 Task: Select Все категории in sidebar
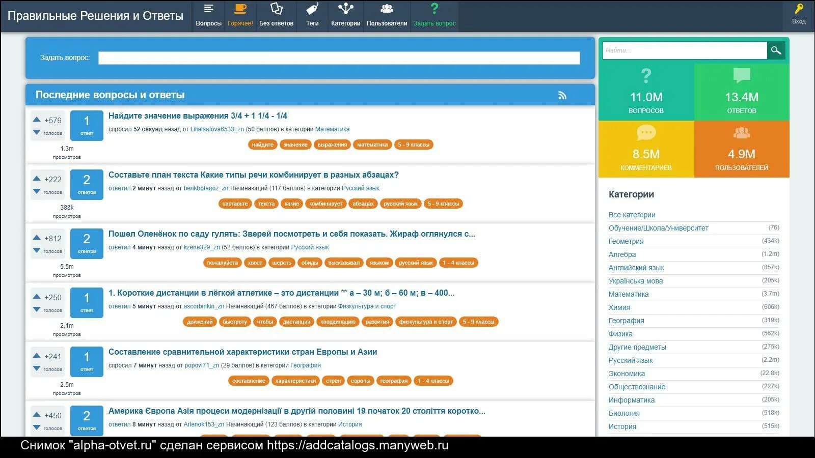pyautogui.click(x=632, y=215)
